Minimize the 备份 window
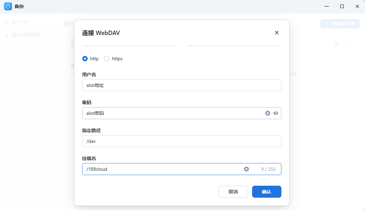 [327, 6]
